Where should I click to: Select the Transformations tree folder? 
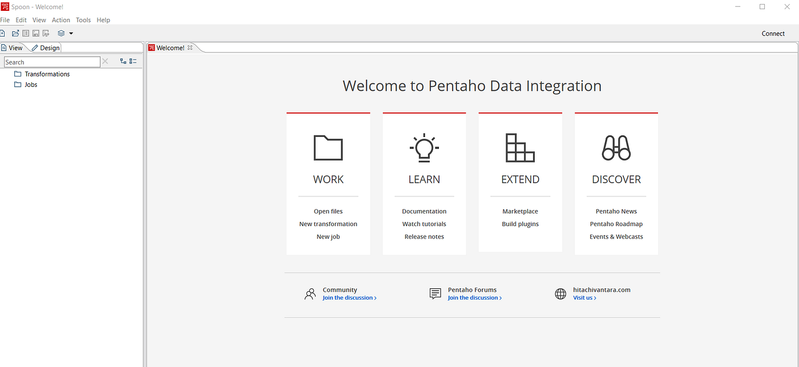click(x=42, y=74)
